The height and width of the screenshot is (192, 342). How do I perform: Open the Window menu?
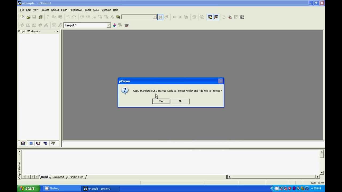pos(106,10)
